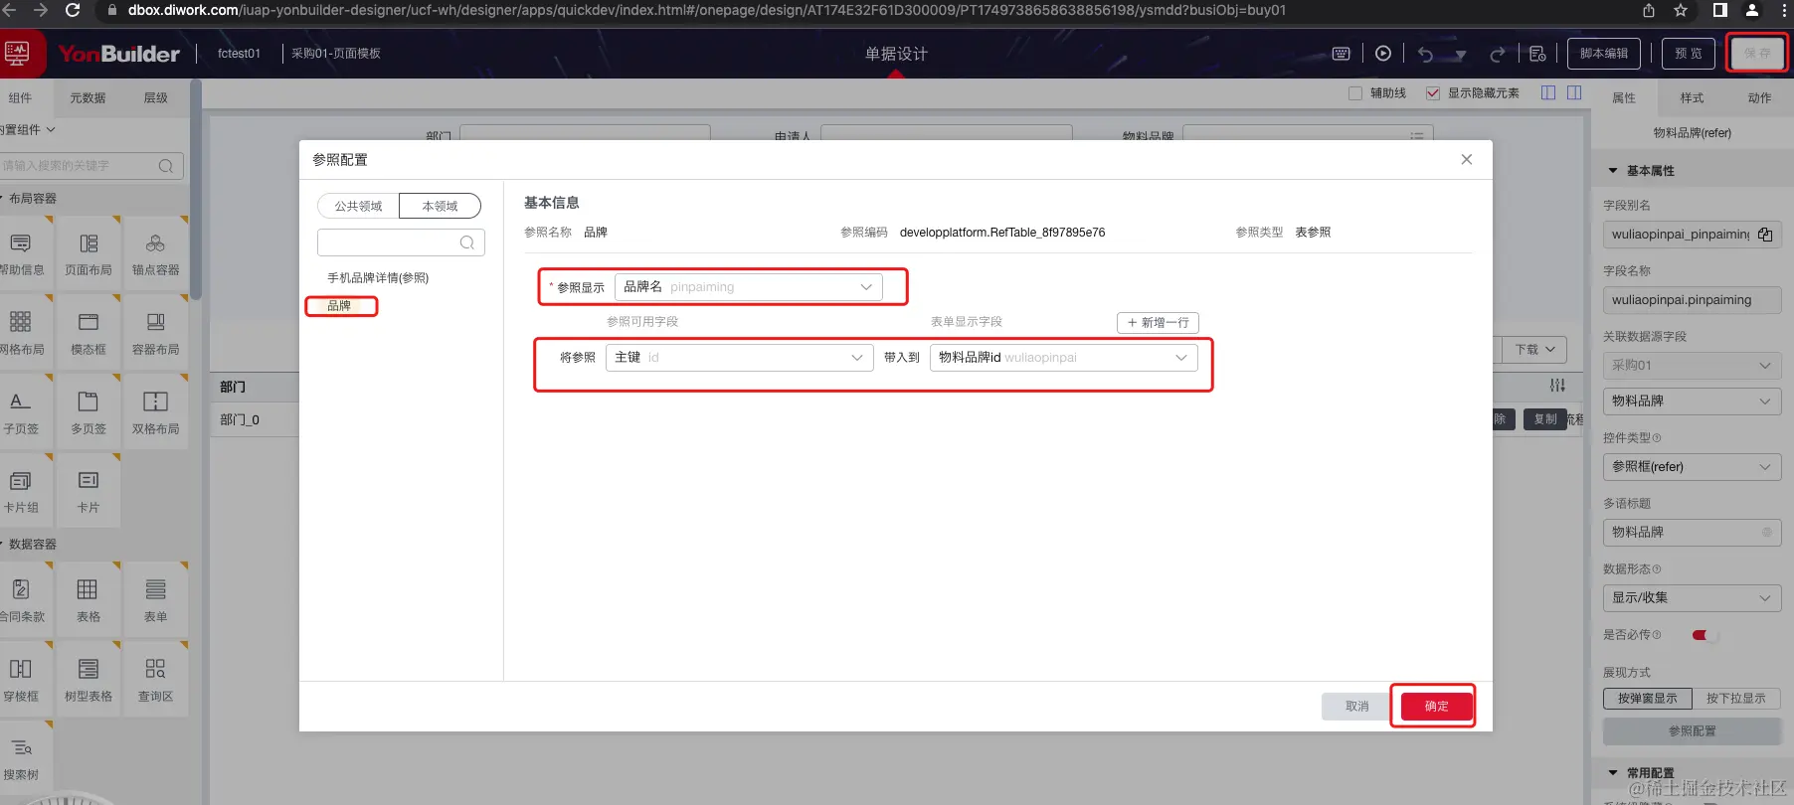Open the 物料品牌 data source dropdown
The height and width of the screenshot is (805, 1794).
1692,402
